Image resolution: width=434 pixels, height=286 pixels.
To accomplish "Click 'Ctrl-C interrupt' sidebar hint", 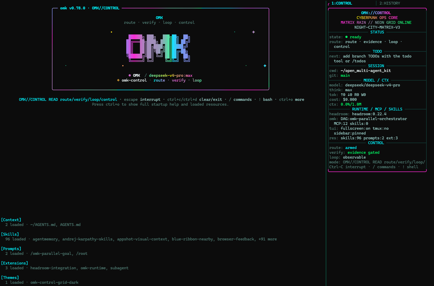I will pyautogui.click(x=348, y=167).
